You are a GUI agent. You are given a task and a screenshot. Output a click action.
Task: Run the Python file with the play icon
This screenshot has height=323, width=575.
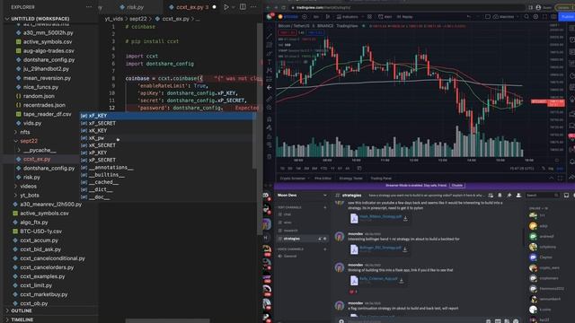(x=226, y=7)
